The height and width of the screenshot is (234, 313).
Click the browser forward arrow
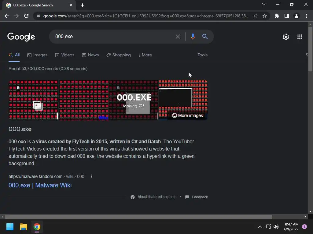17,16
